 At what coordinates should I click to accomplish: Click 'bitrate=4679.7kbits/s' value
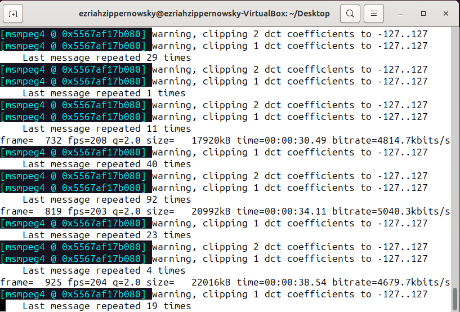pos(391,282)
